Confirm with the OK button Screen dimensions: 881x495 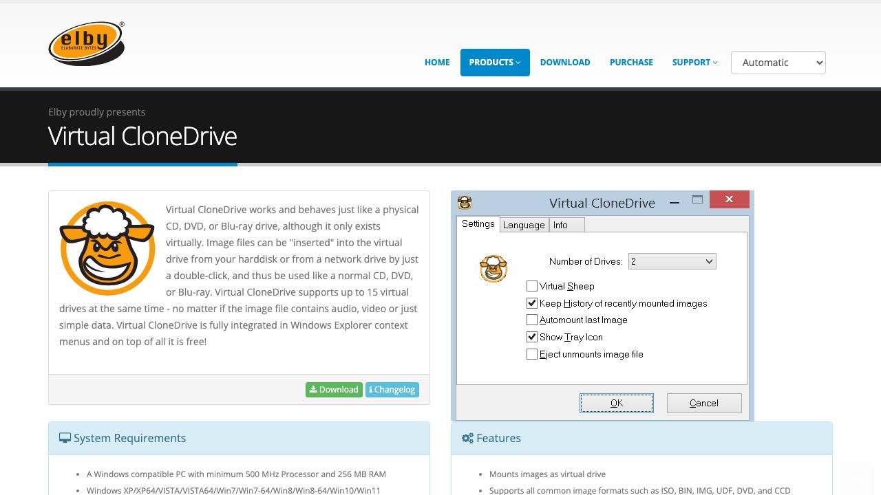pos(617,403)
